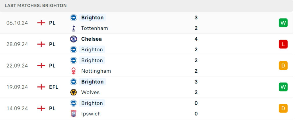Click the Tottenham club crest icon
This screenshot has width=297, height=120.
73,28
